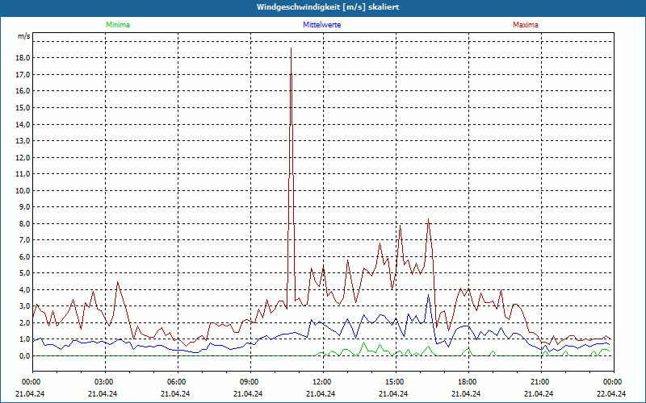
Task: Click the 15:00 time axis label
Action: coord(396,382)
